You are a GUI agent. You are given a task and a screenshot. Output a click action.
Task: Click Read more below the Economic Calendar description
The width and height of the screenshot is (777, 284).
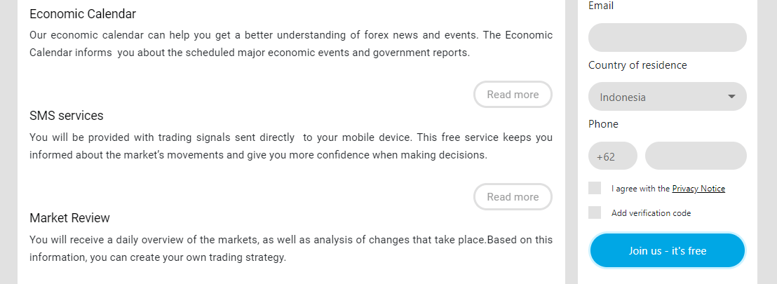pos(513,95)
